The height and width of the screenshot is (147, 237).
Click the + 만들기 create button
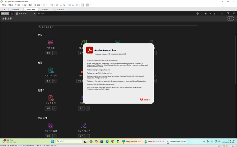pos(41,13)
